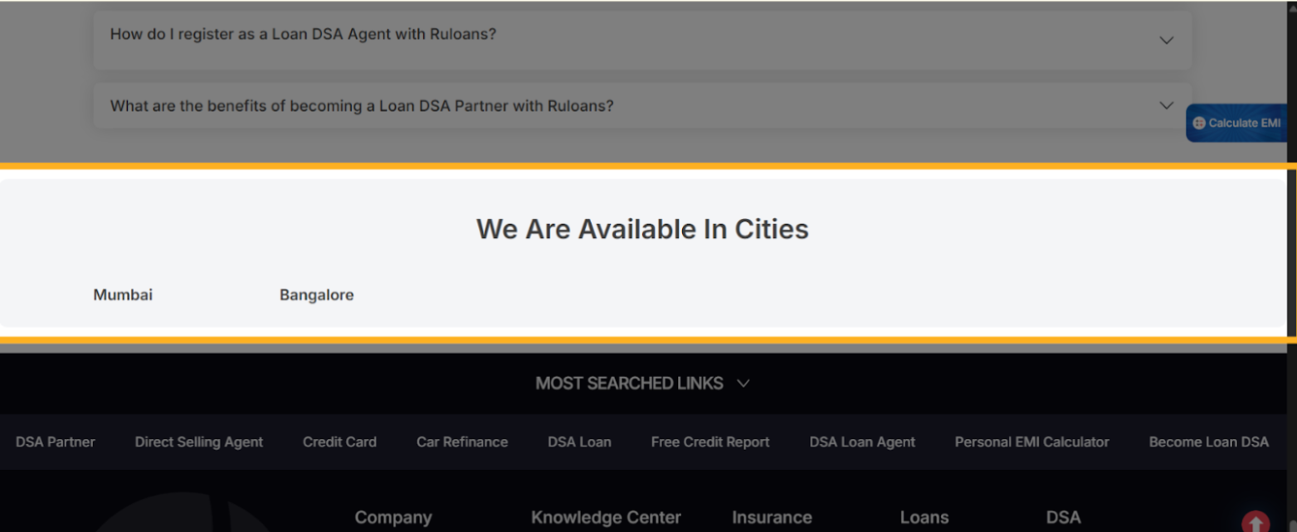Open the DSA Loan link
The image size is (1297, 532).
pyautogui.click(x=579, y=443)
